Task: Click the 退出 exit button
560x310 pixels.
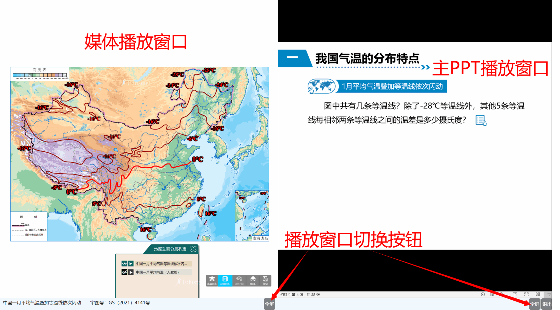Action: coord(547,304)
